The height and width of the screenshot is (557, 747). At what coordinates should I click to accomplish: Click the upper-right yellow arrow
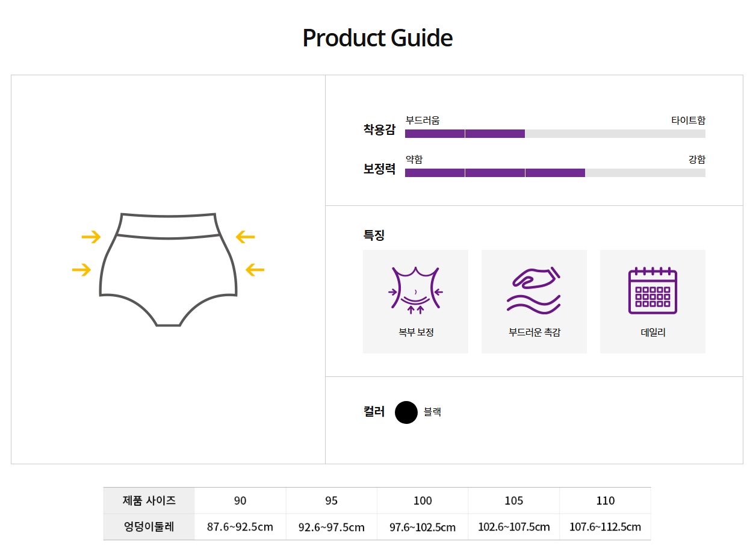246,237
